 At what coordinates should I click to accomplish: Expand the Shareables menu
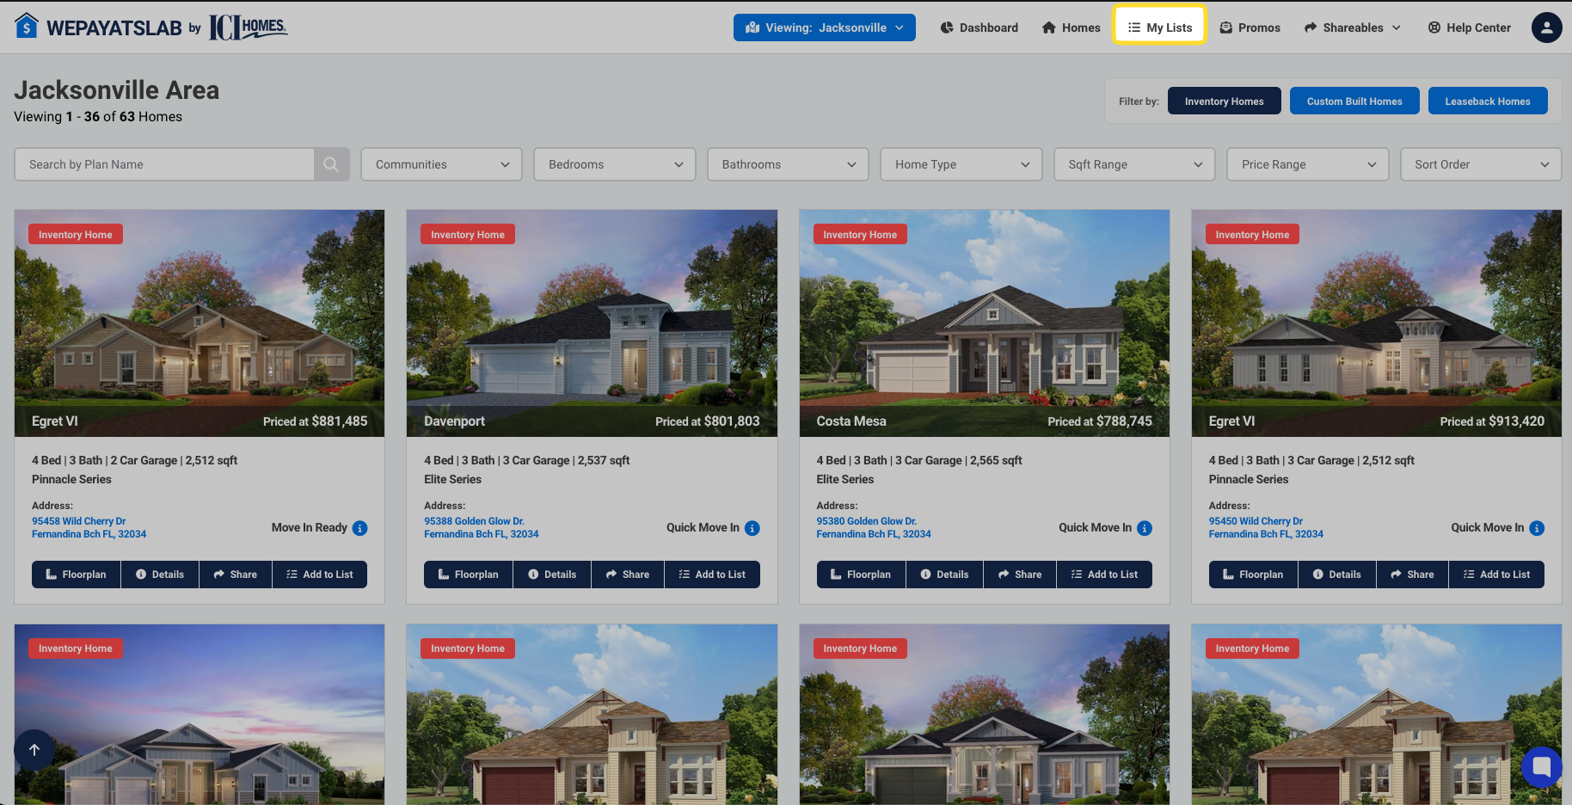1353,28
